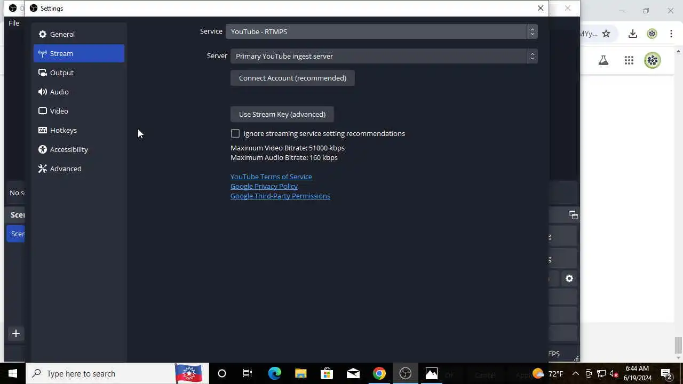The image size is (683, 384).
Task: Open the Output settings category
Action: (x=78, y=73)
